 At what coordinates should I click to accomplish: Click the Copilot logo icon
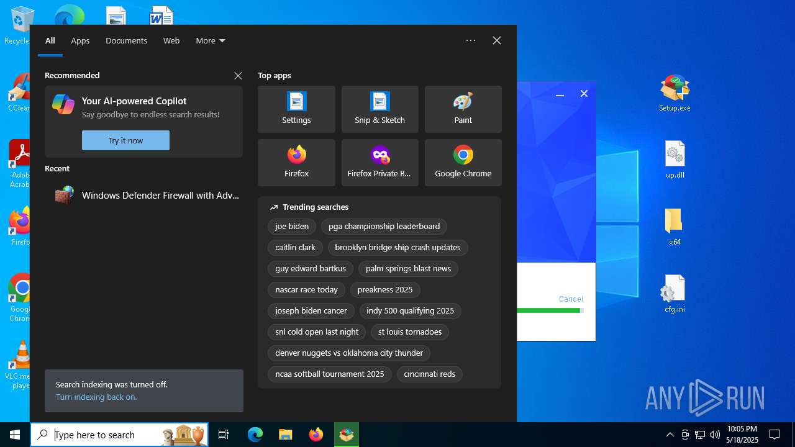63,104
